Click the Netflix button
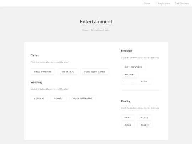 tap(58, 98)
